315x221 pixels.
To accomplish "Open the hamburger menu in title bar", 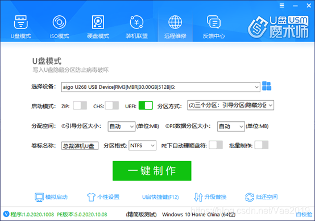I will [282, 6].
